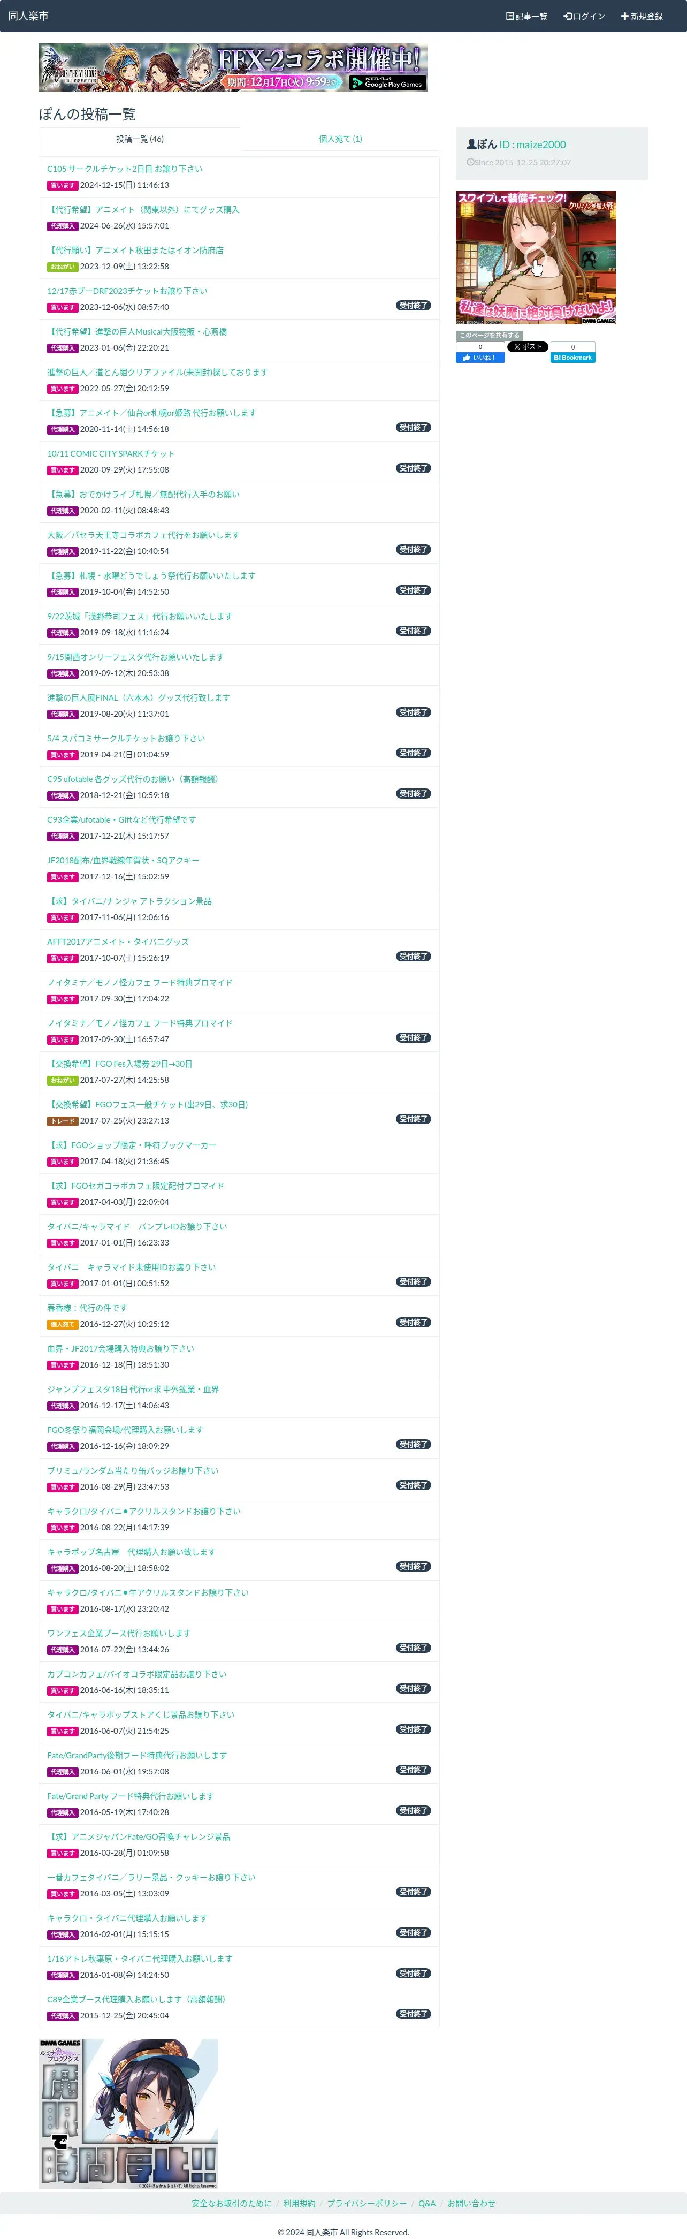The width and height of the screenshot is (687, 2239).
Task: Click the user icon beside ぽん
Action: point(471,145)
